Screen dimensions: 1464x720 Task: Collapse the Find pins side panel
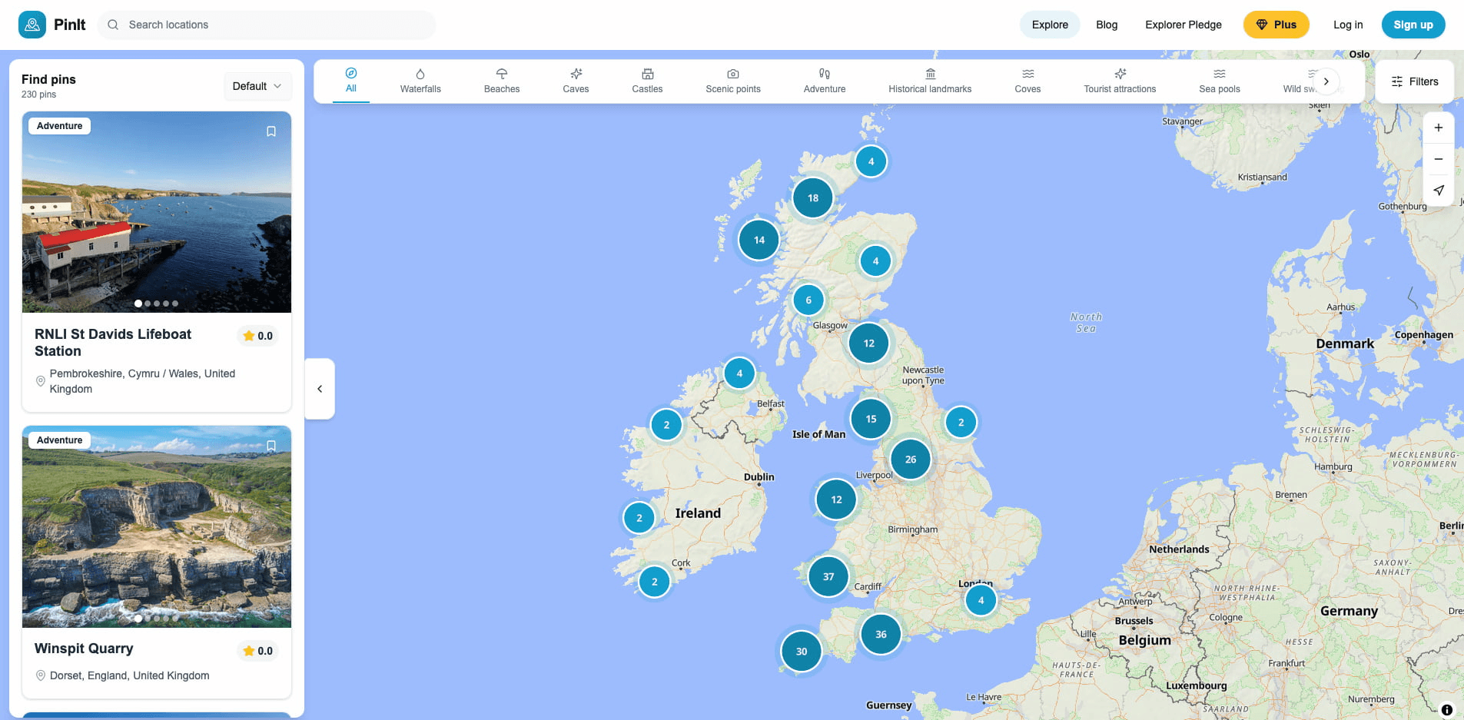[x=320, y=389]
